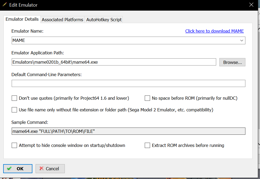Switch to the Associated Platforms tab
260x179 pixels.
62,20
